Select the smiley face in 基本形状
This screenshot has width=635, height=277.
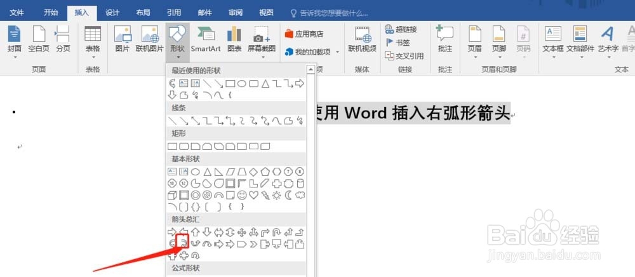coord(242,195)
